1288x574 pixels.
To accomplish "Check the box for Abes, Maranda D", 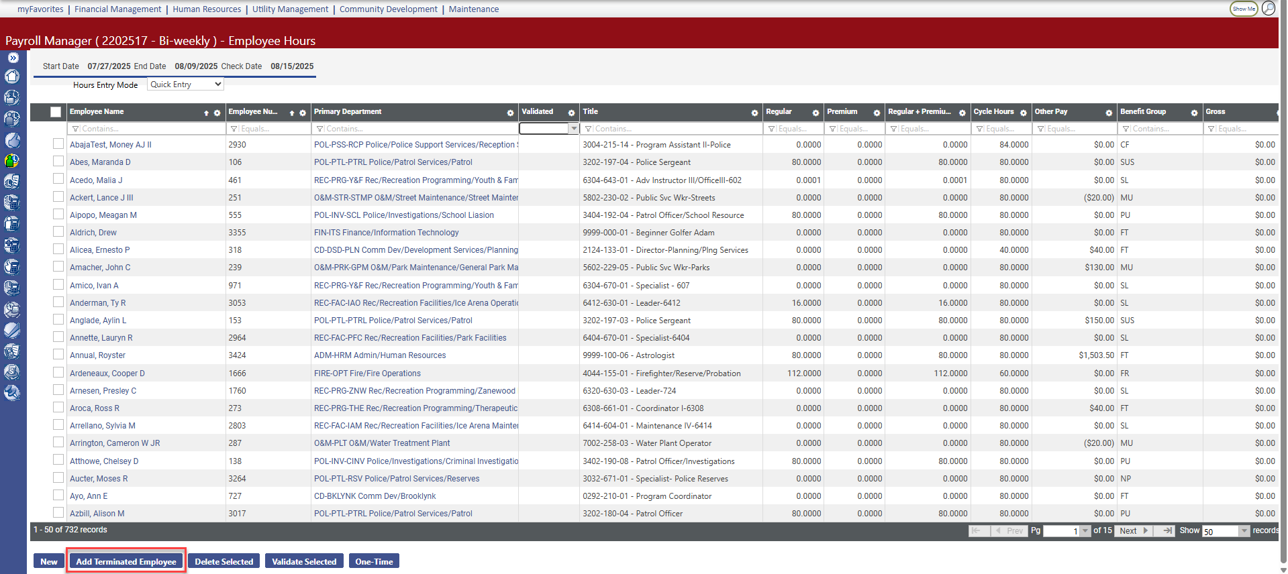I will 58,161.
